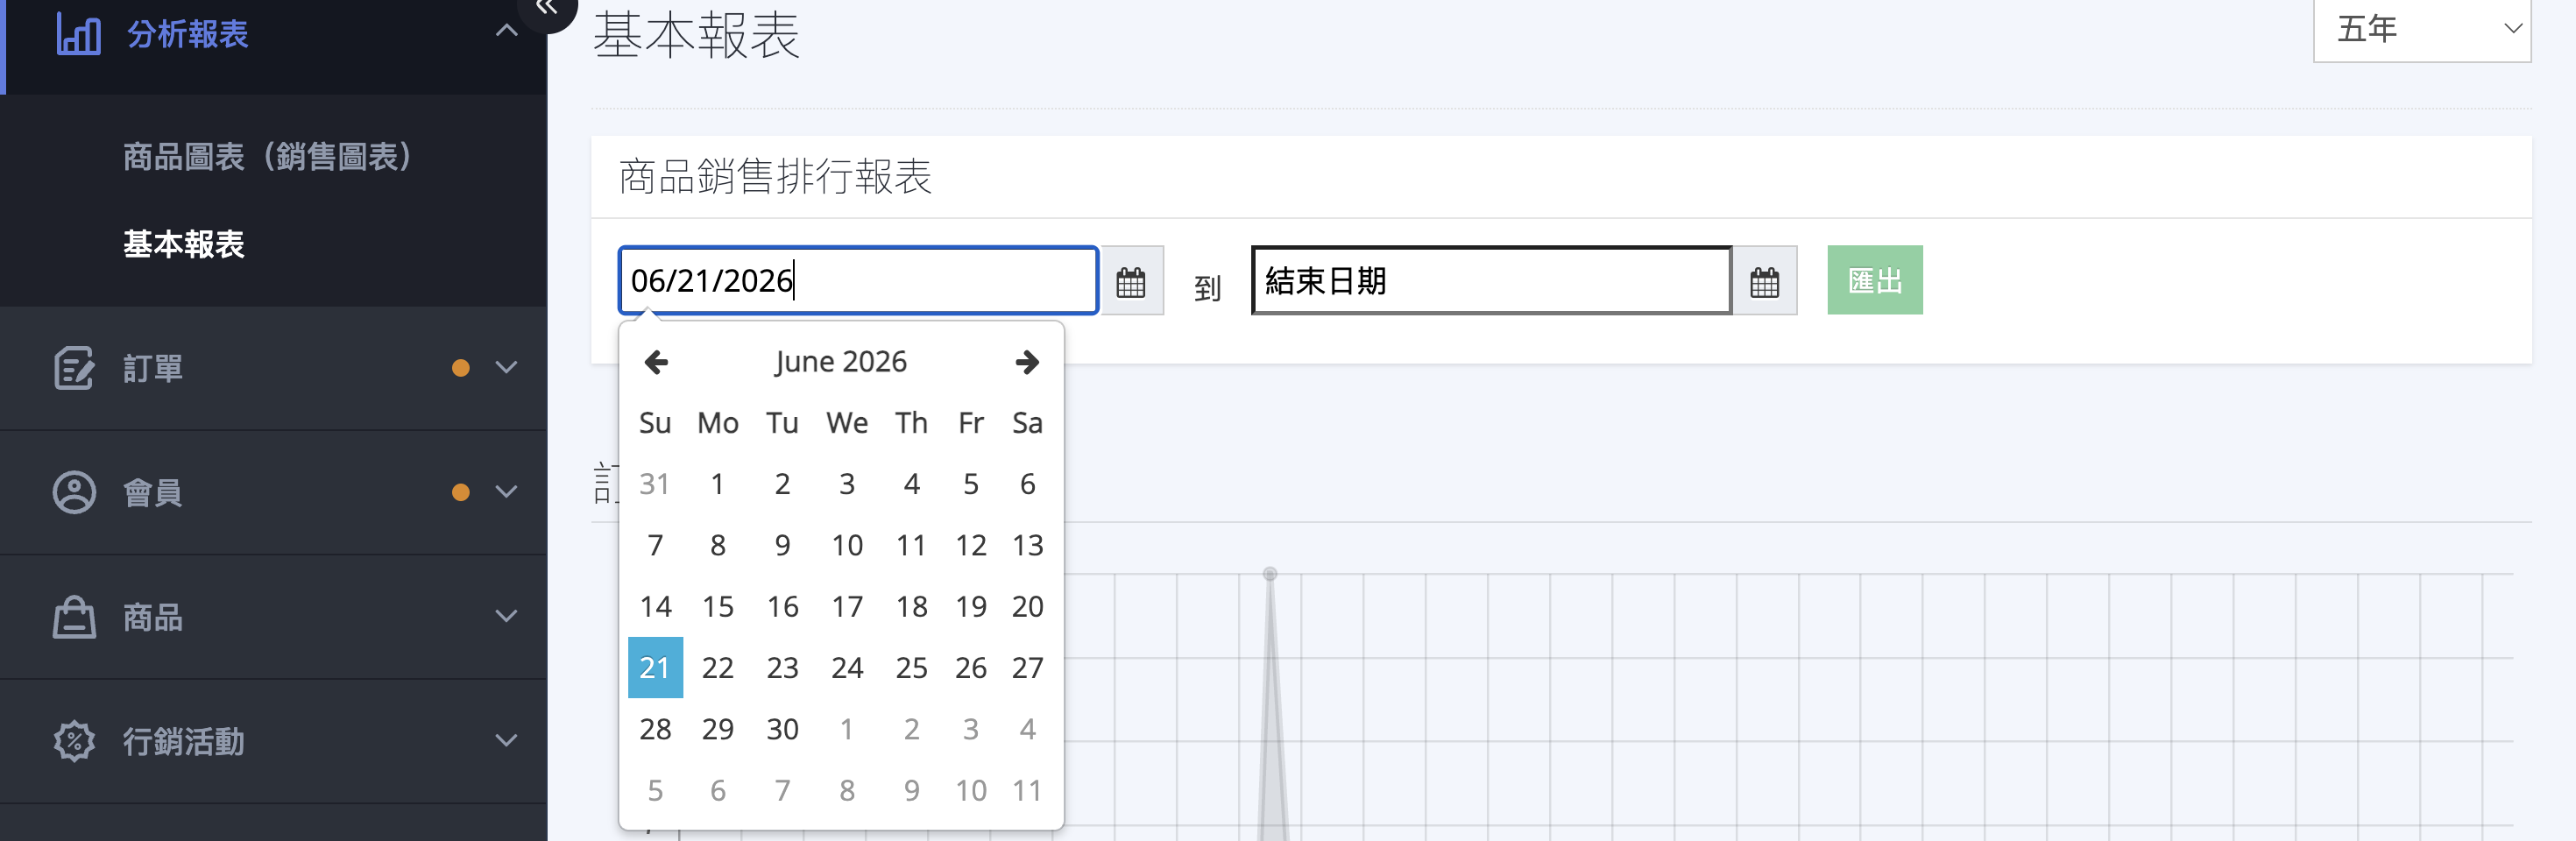The height and width of the screenshot is (841, 2576).
Task: Open calendar icon beside end date
Action: pyautogui.click(x=1765, y=281)
